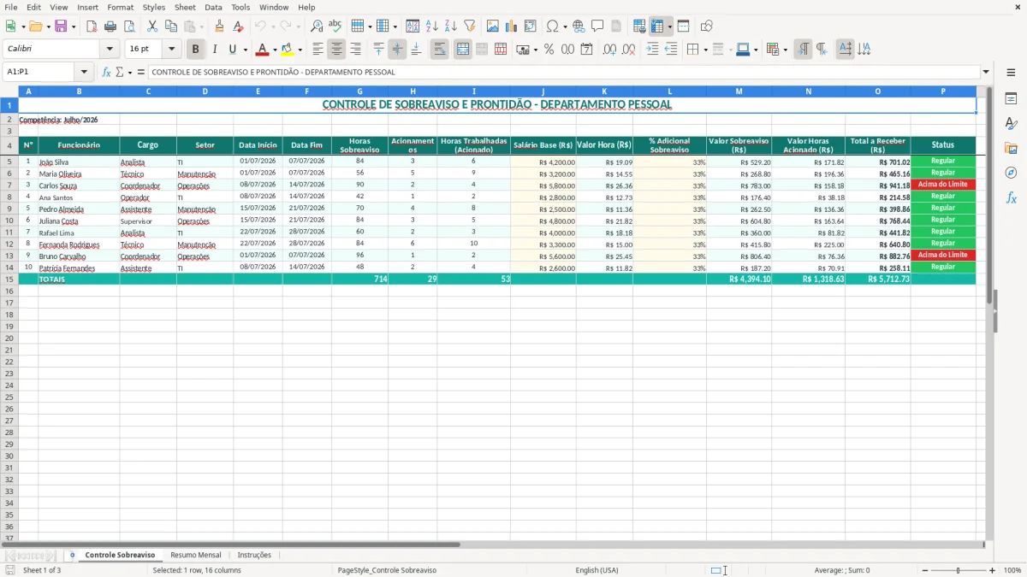This screenshot has width=1027, height=577.
Task: Select column header G
Action: coord(359,91)
